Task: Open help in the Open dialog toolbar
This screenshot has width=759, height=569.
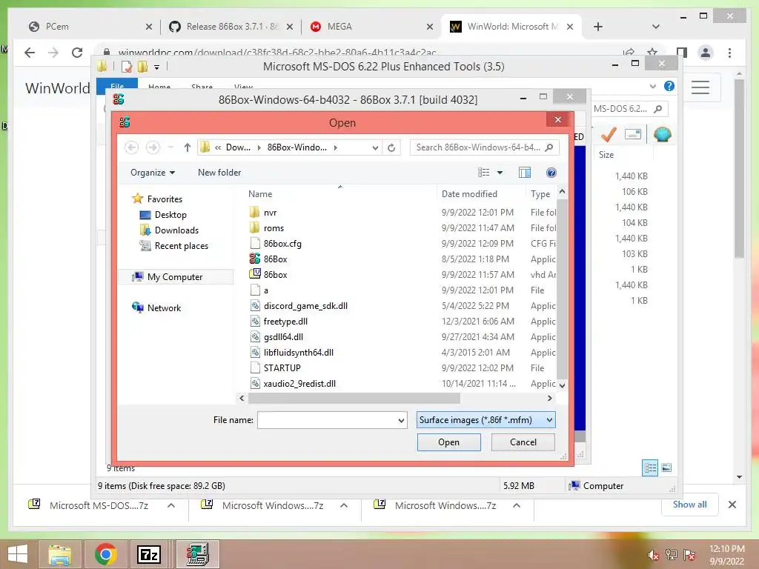Action: click(551, 172)
